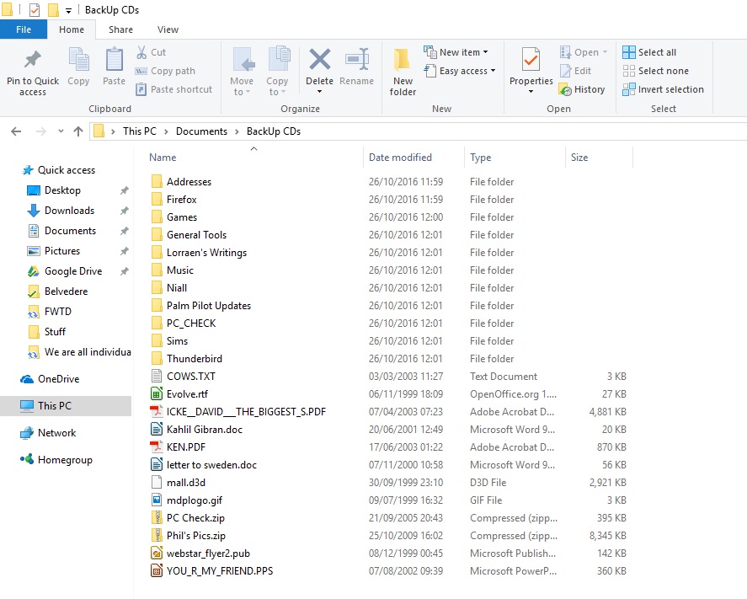
Task: Open the Easy access dropdown
Action: [x=460, y=71]
